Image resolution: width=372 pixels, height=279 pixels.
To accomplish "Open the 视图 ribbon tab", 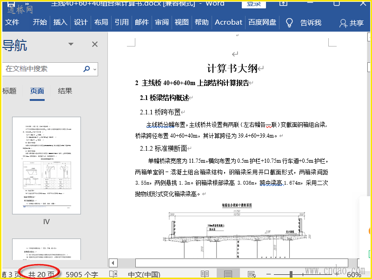I will [181, 22].
